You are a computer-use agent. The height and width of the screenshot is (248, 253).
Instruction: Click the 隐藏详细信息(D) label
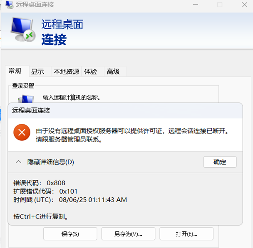tap(51, 162)
